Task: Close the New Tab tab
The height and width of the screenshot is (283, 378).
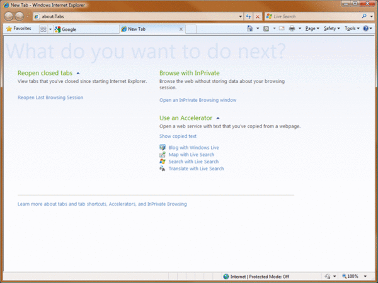Action: [181, 29]
